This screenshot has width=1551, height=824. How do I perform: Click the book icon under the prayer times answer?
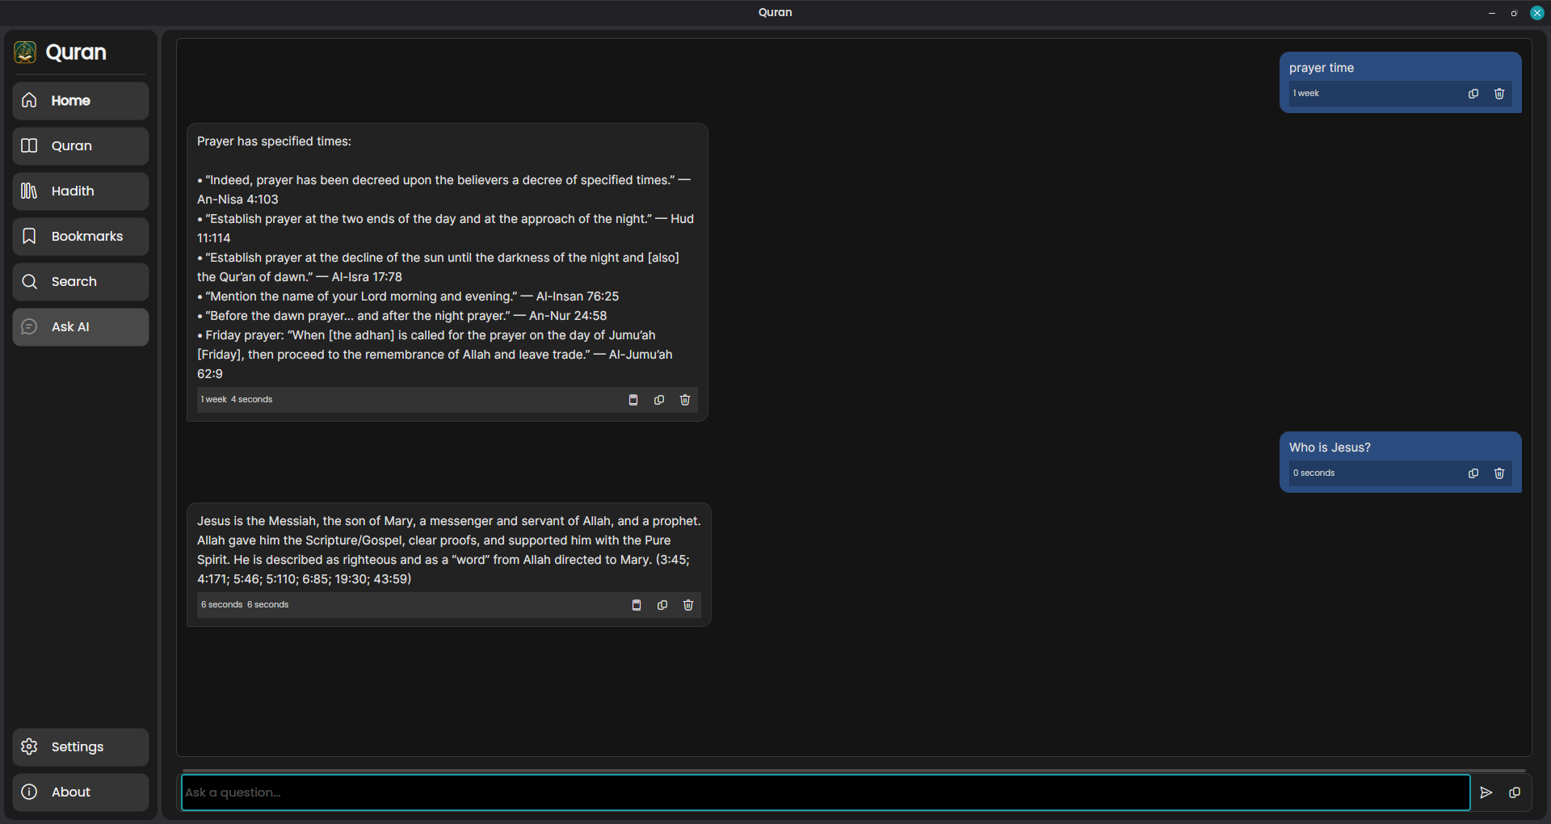click(x=633, y=400)
